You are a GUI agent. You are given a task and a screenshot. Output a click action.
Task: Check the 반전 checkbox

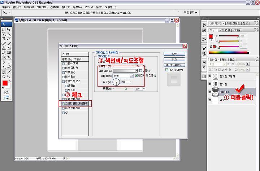coord(140,71)
